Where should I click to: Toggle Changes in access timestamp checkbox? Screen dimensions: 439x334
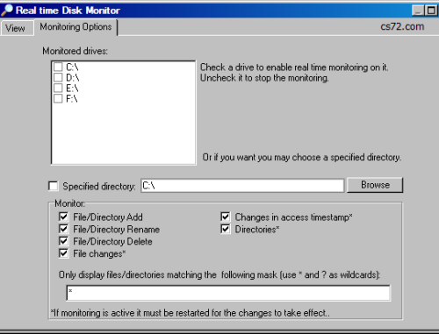coord(226,217)
